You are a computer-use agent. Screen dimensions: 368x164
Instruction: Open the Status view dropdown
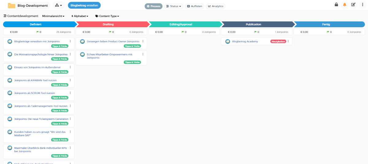pos(174,6)
